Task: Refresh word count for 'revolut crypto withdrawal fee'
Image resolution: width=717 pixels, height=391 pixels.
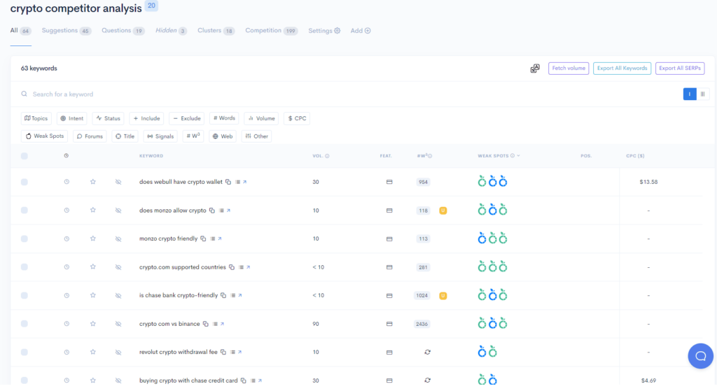Action: point(427,352)
